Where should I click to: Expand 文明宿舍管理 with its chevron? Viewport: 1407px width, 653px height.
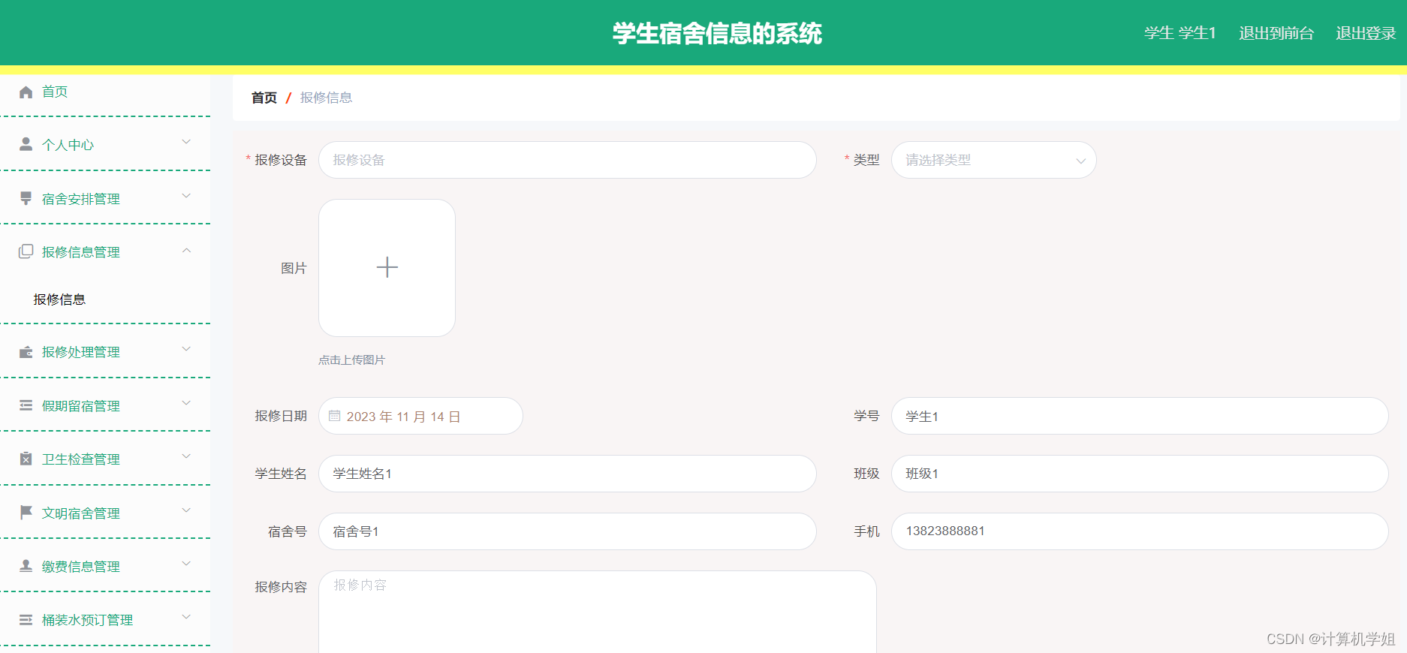186,510
